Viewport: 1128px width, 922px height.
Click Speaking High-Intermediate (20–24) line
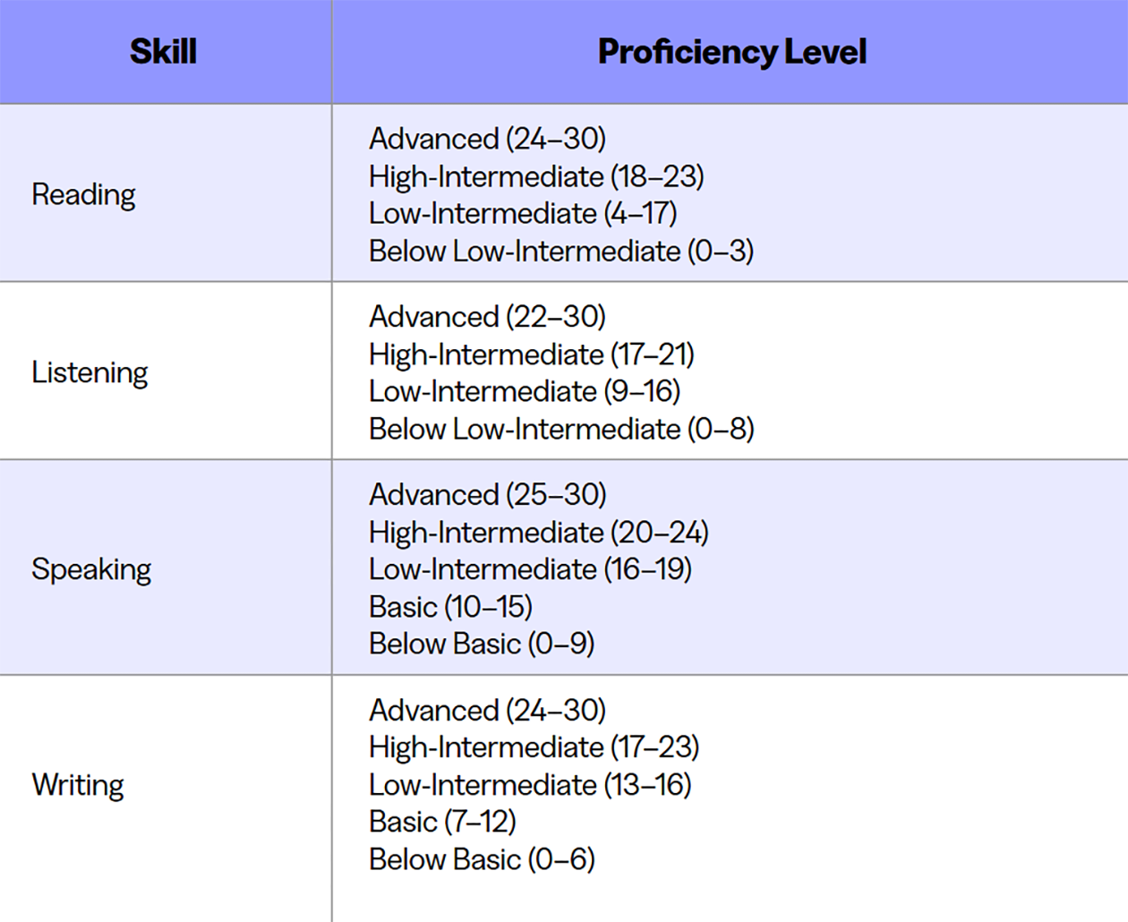[x=539, y=533]
